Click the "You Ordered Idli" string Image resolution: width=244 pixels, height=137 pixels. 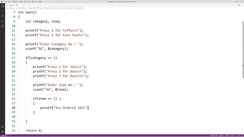(x=70, y=108)
